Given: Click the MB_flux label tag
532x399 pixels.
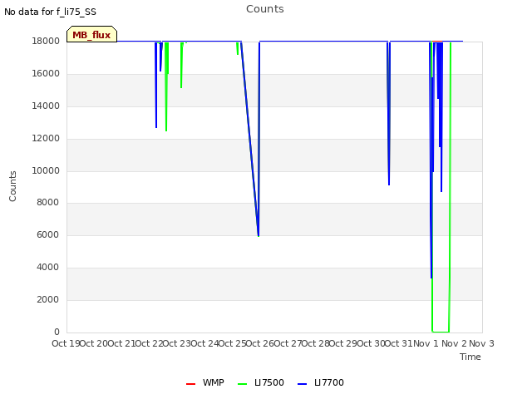Looking at the screenshot, I should click(x=92, y=34).
